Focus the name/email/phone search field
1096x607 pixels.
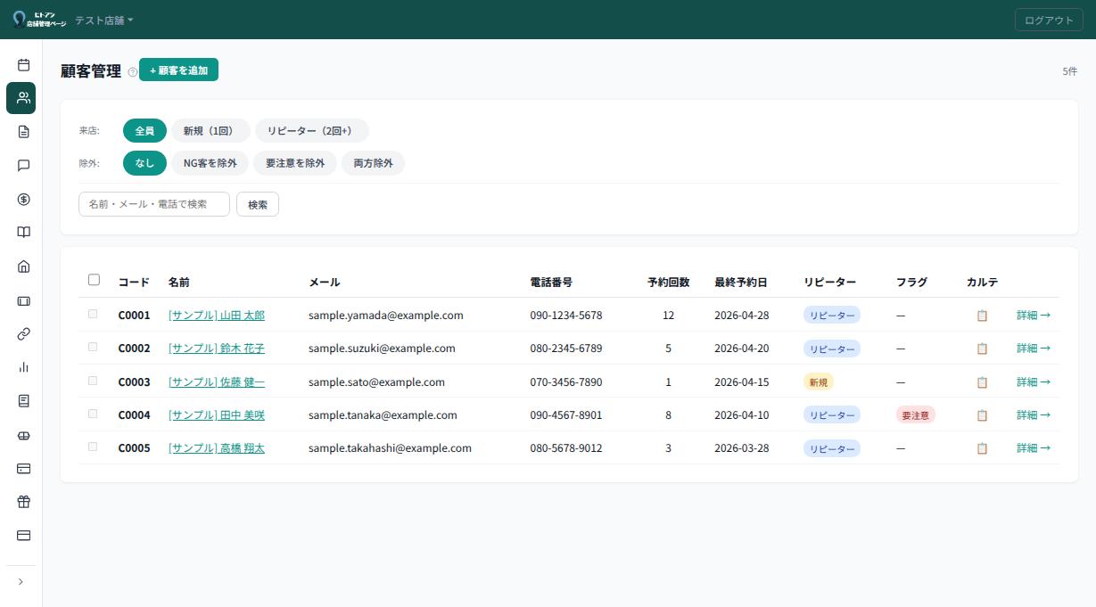[154, 204]
